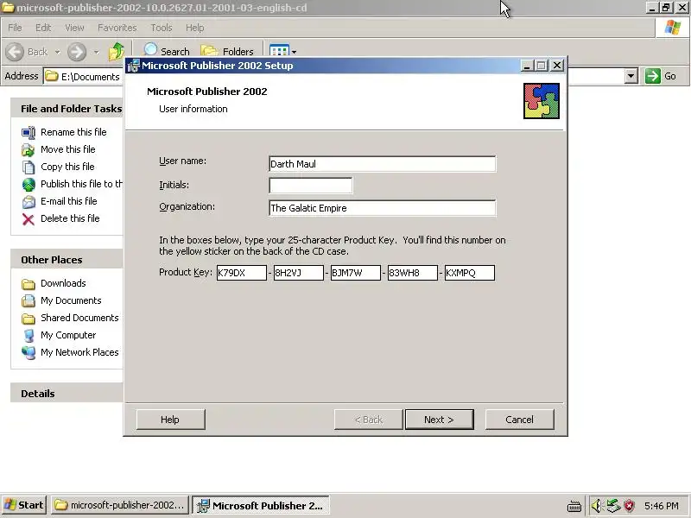Click Next in Publisher setup
The height and width of the screenshot is (518, 691).
(x=440, y=420)
